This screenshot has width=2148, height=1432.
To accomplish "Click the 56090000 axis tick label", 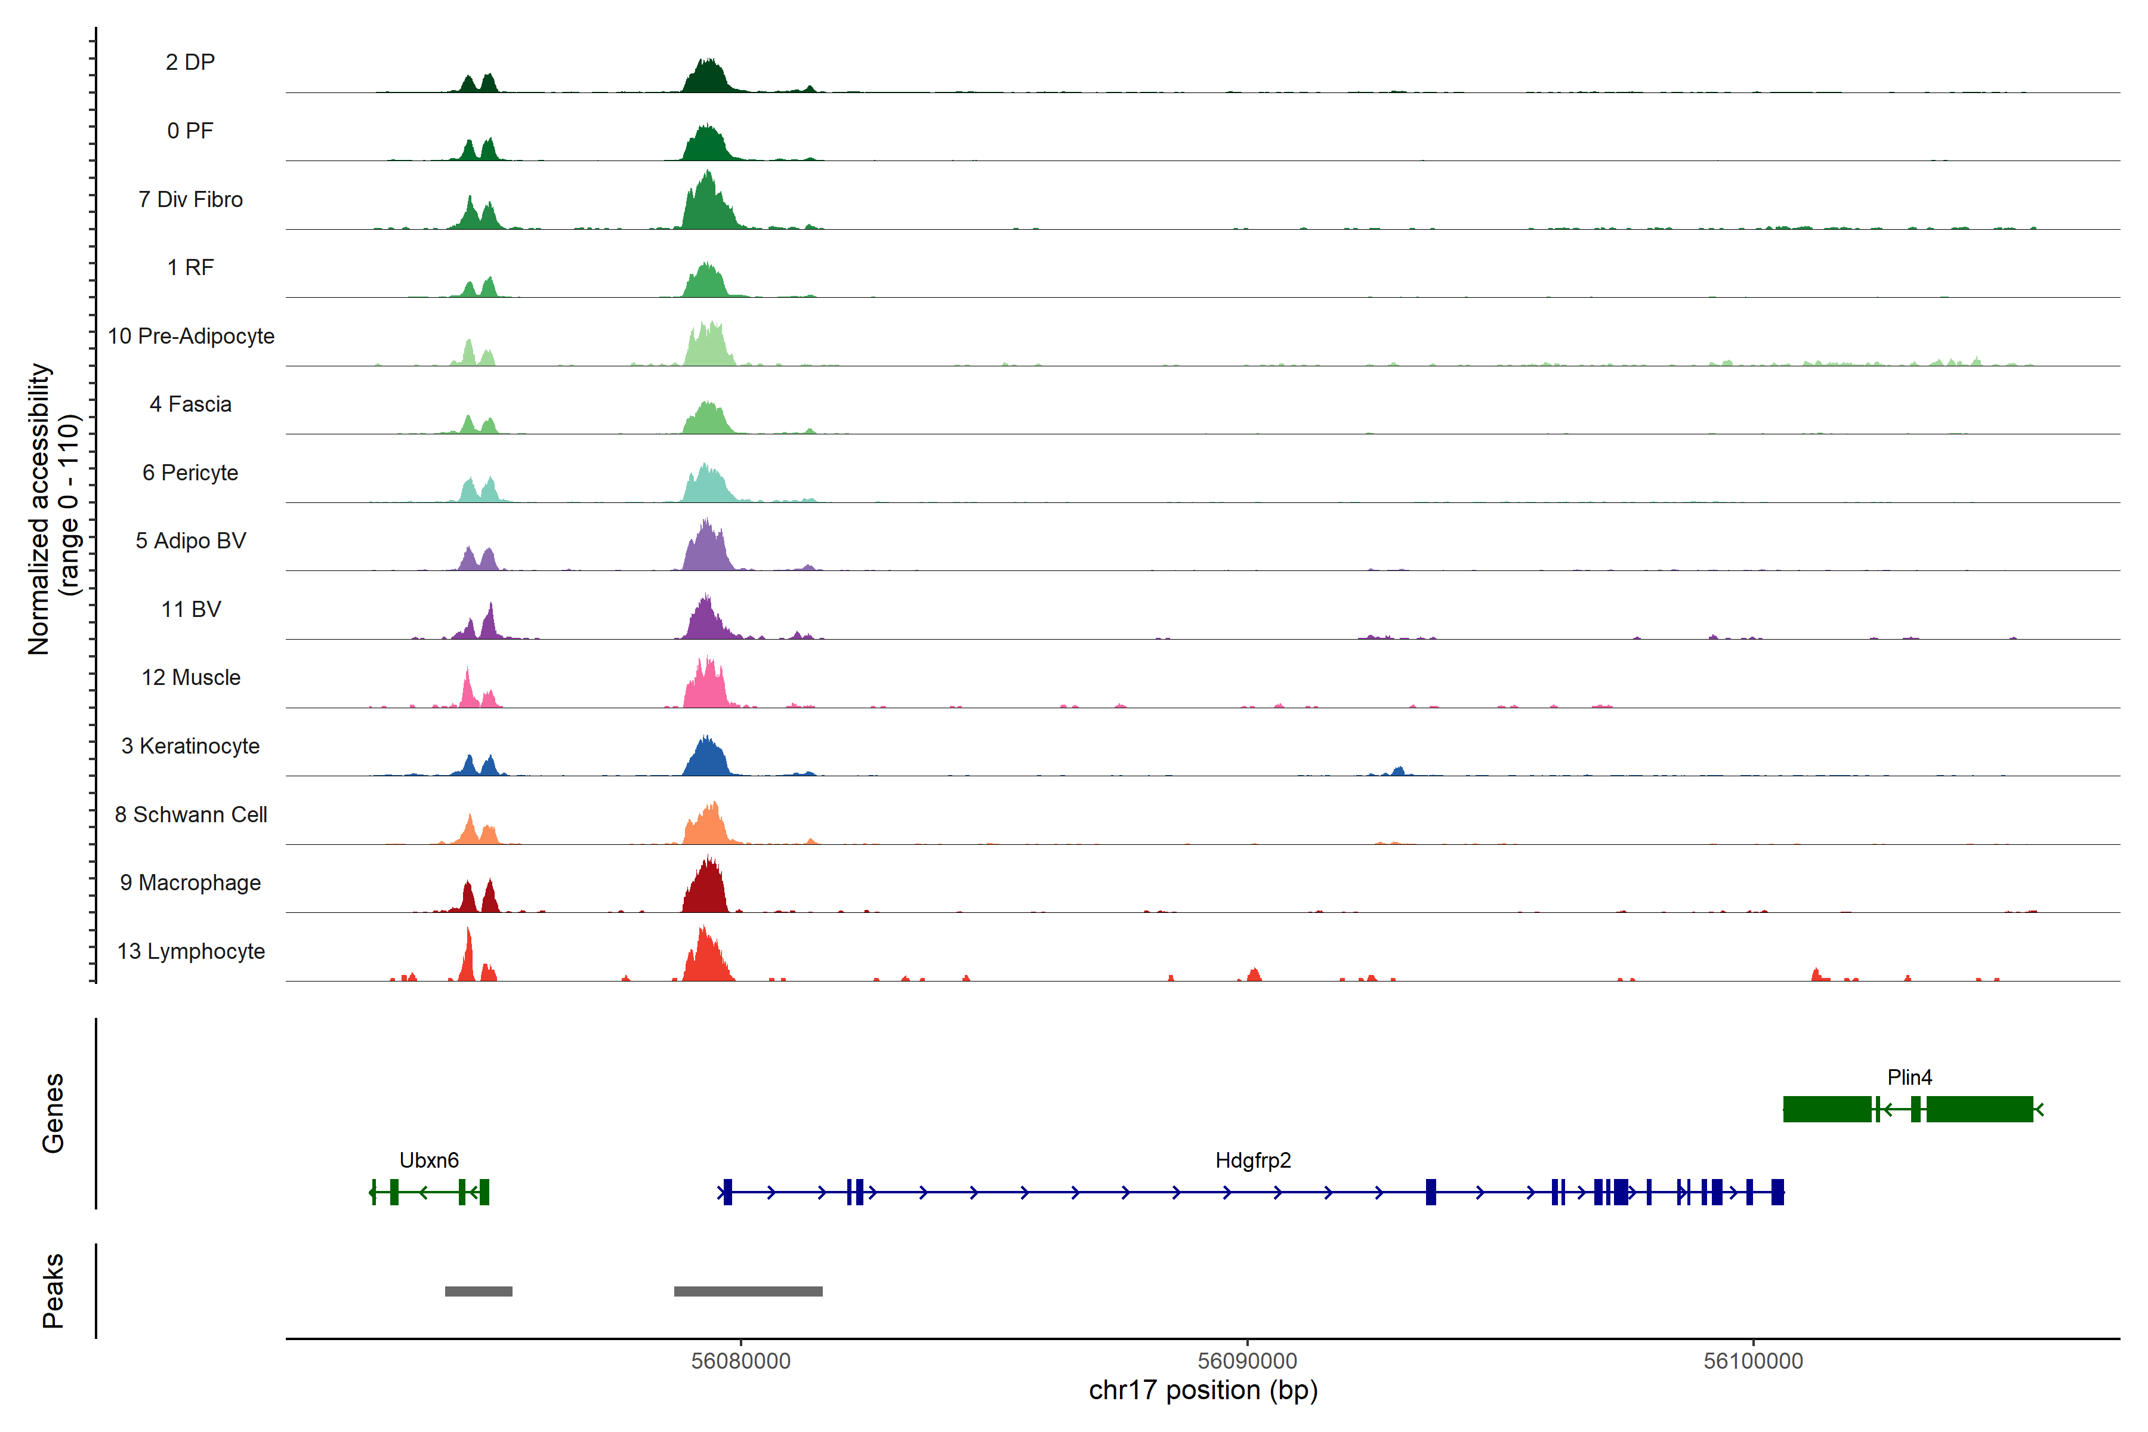I will click(x=1246, y=1361).
